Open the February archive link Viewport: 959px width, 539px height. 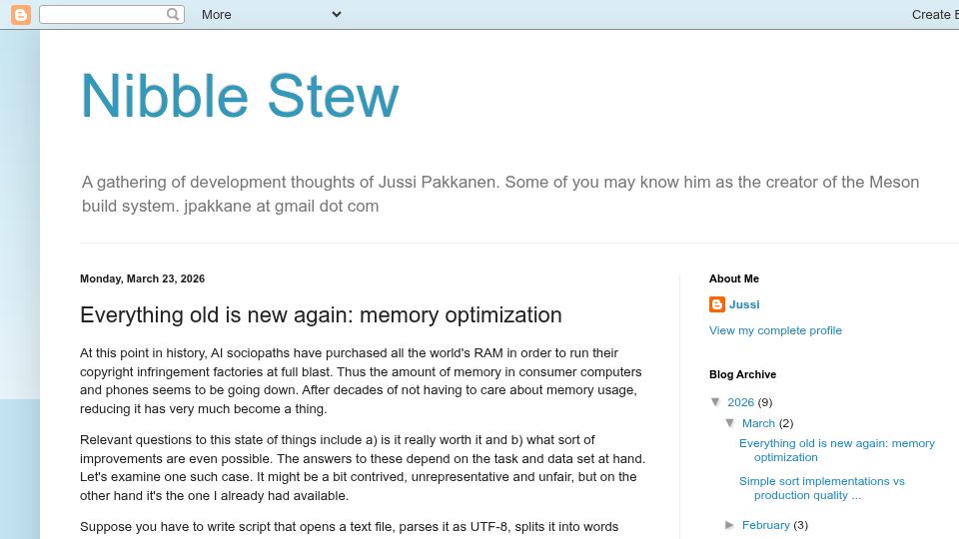[x=766, y=525]
